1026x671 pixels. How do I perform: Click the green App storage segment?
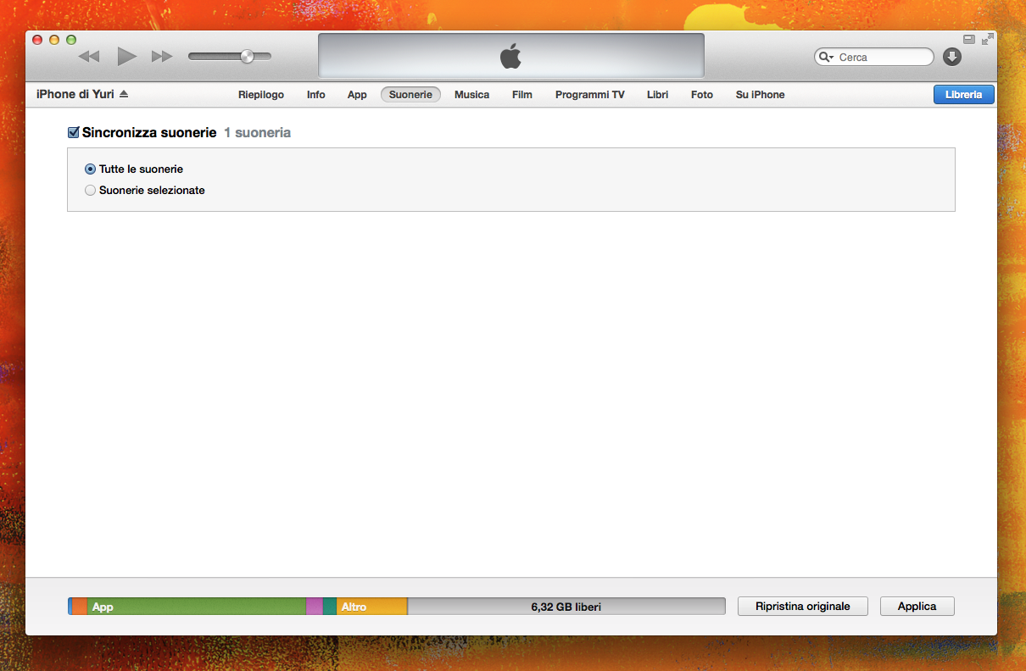pos(196,607)
